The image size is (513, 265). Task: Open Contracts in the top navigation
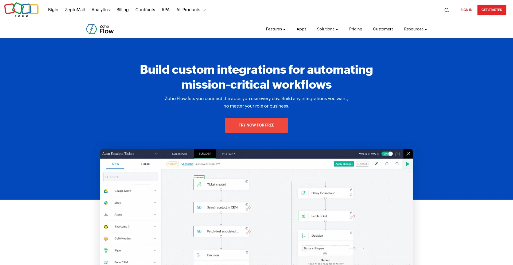145,10
